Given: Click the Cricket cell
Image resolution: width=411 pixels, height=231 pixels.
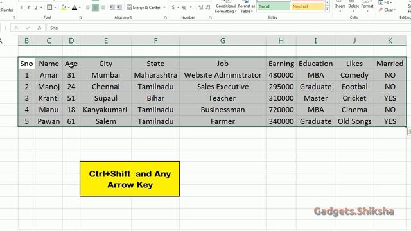Looking at the screenshot, I should (x=354, y=98).
